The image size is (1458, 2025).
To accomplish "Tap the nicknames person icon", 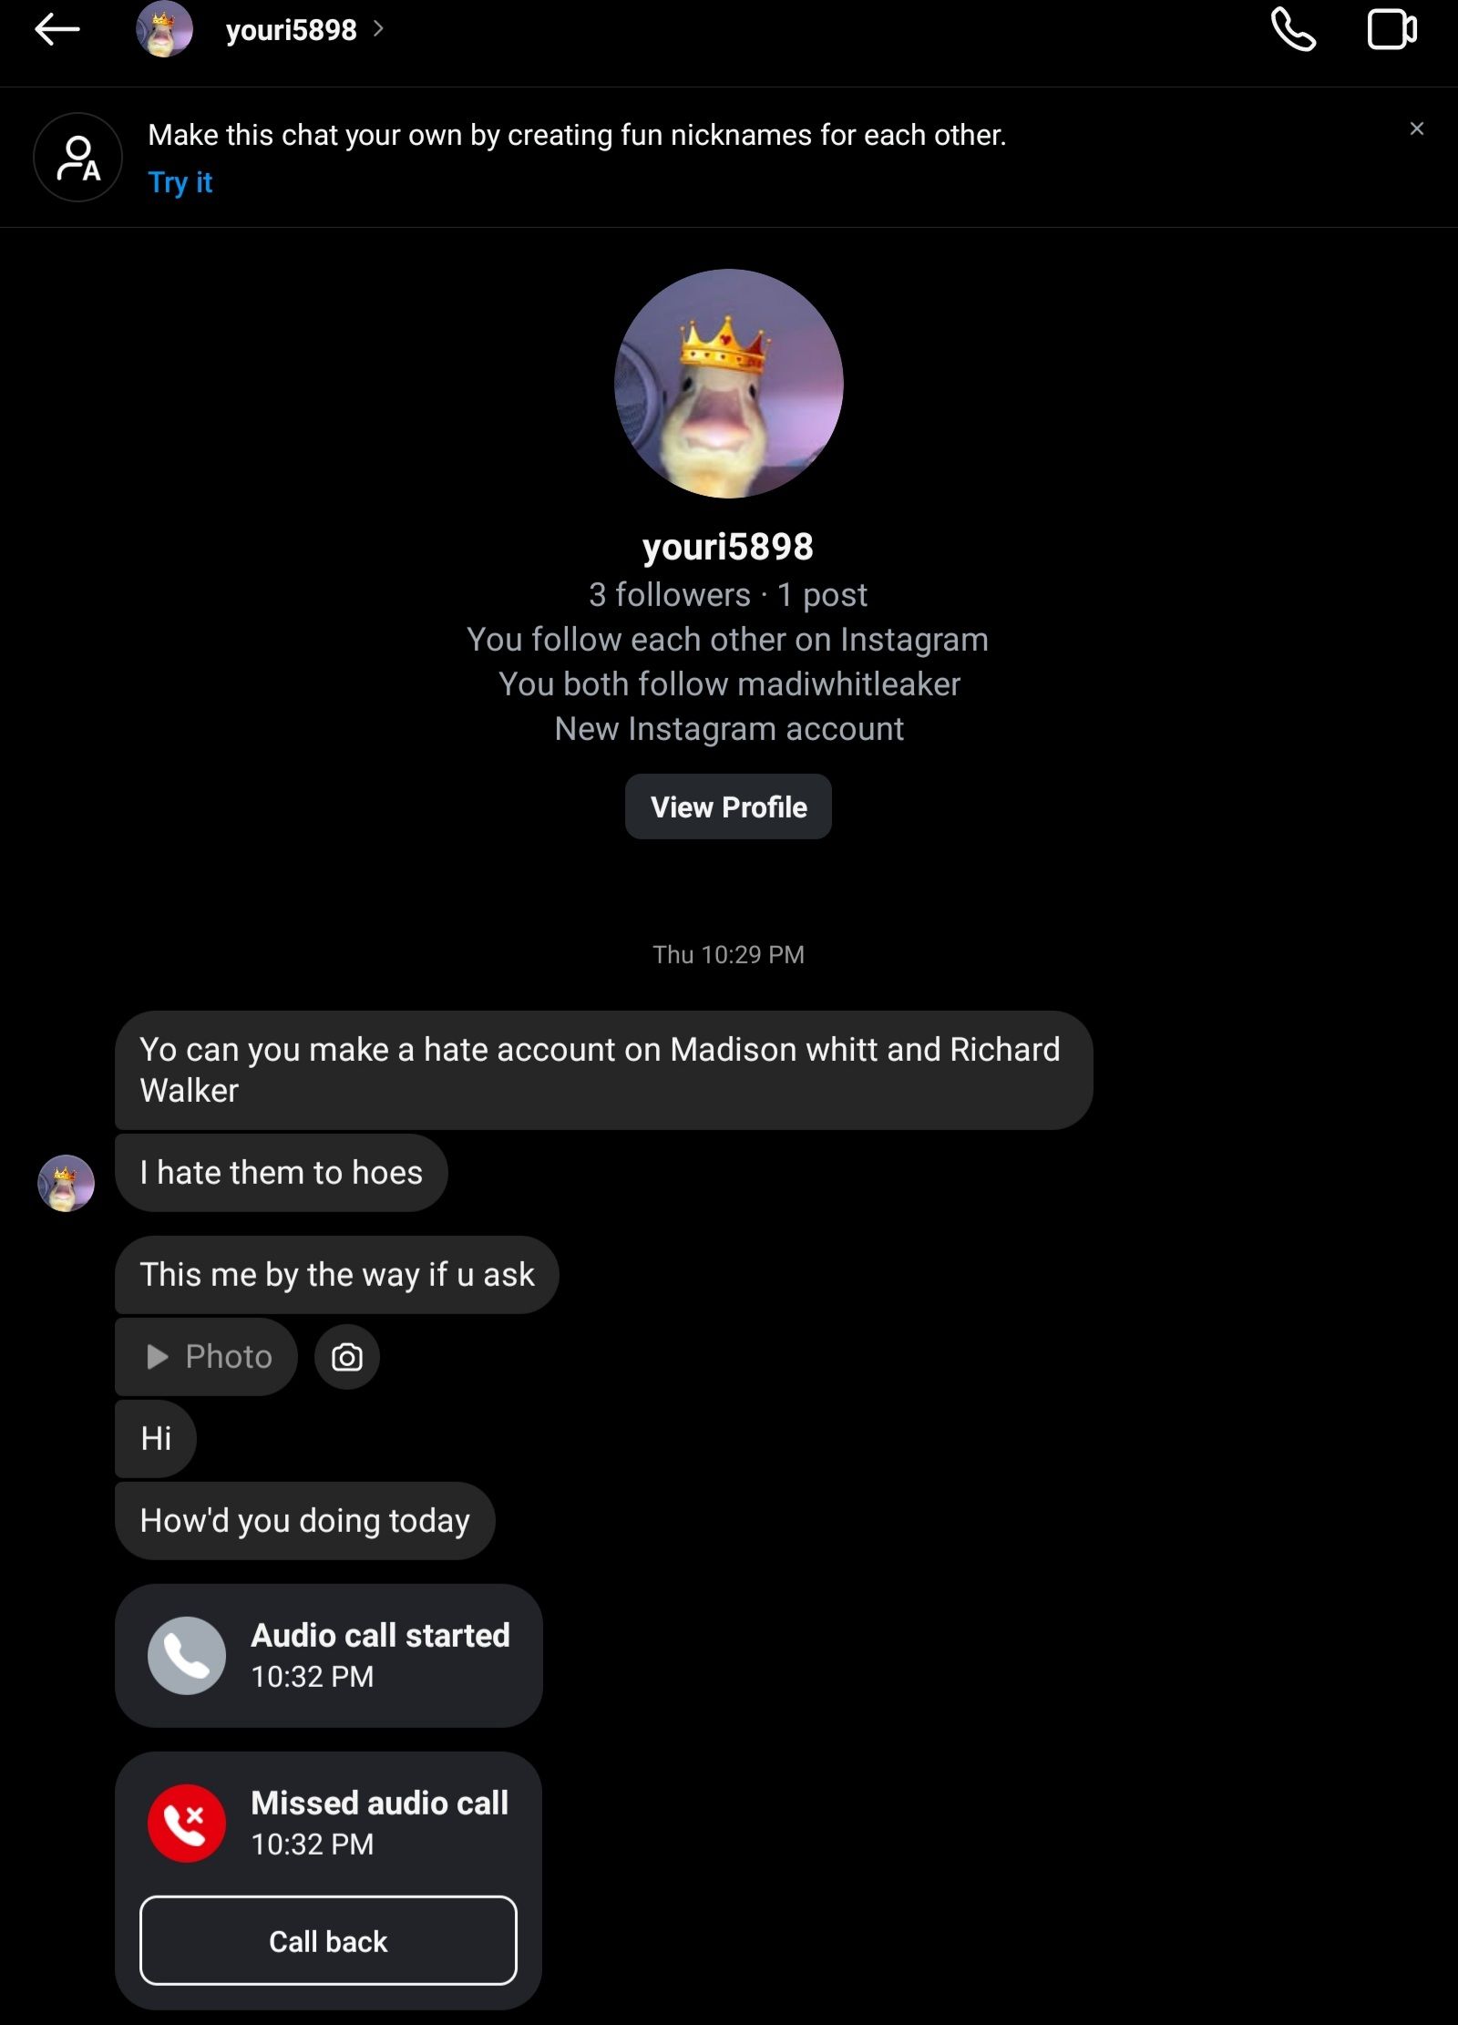I will pyautogui.click(x=78, y=158).
